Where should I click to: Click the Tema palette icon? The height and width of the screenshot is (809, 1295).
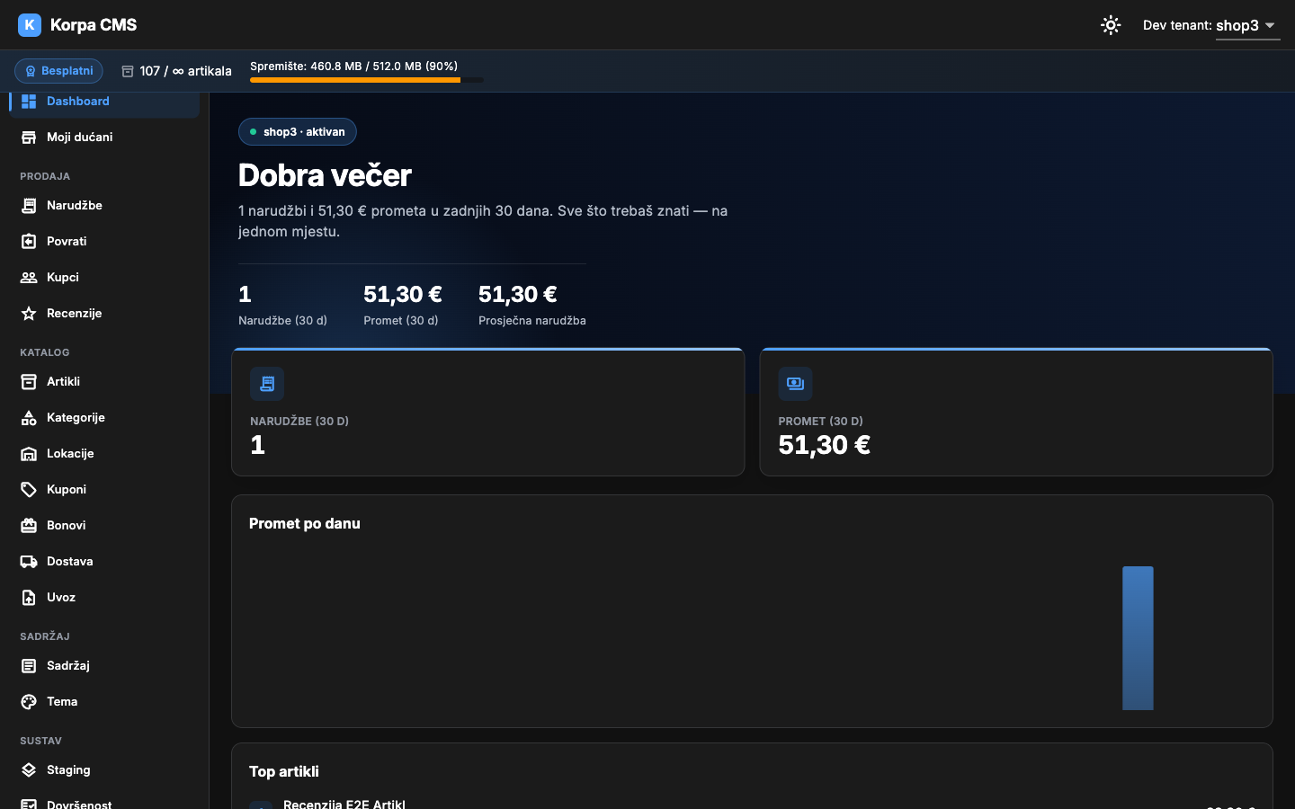29,702
